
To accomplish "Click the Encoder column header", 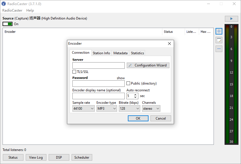I will coord(83,32).
